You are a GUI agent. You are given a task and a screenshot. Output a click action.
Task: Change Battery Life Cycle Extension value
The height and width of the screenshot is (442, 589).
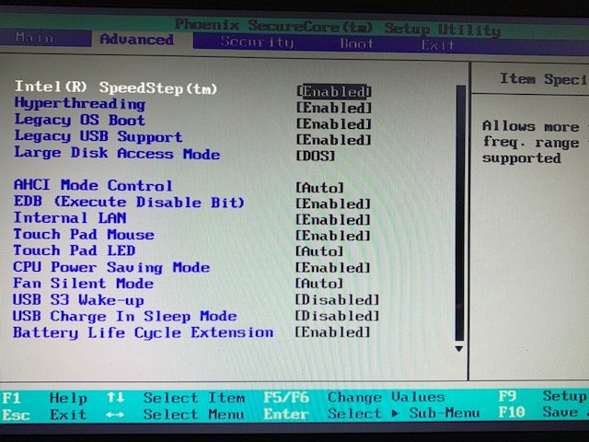coord(332,332)
